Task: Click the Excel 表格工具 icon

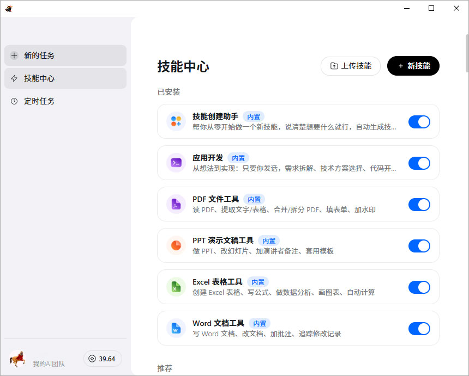Action: tap(176, 287)
